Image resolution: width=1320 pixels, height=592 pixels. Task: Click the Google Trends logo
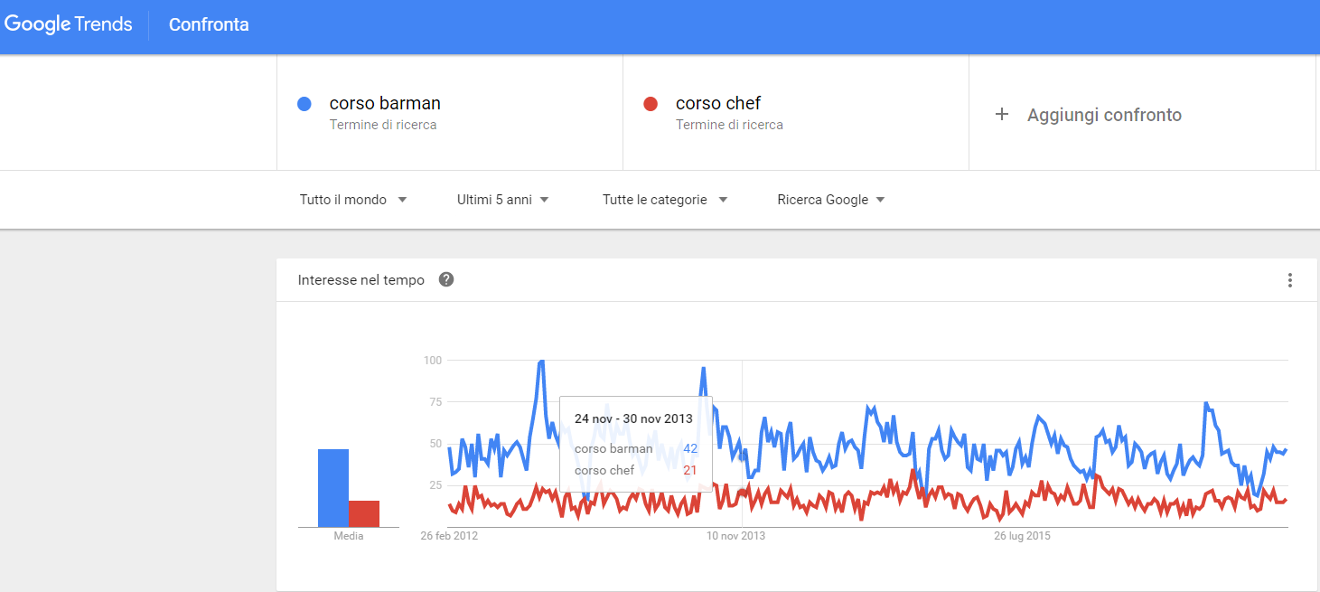point(69,24)
